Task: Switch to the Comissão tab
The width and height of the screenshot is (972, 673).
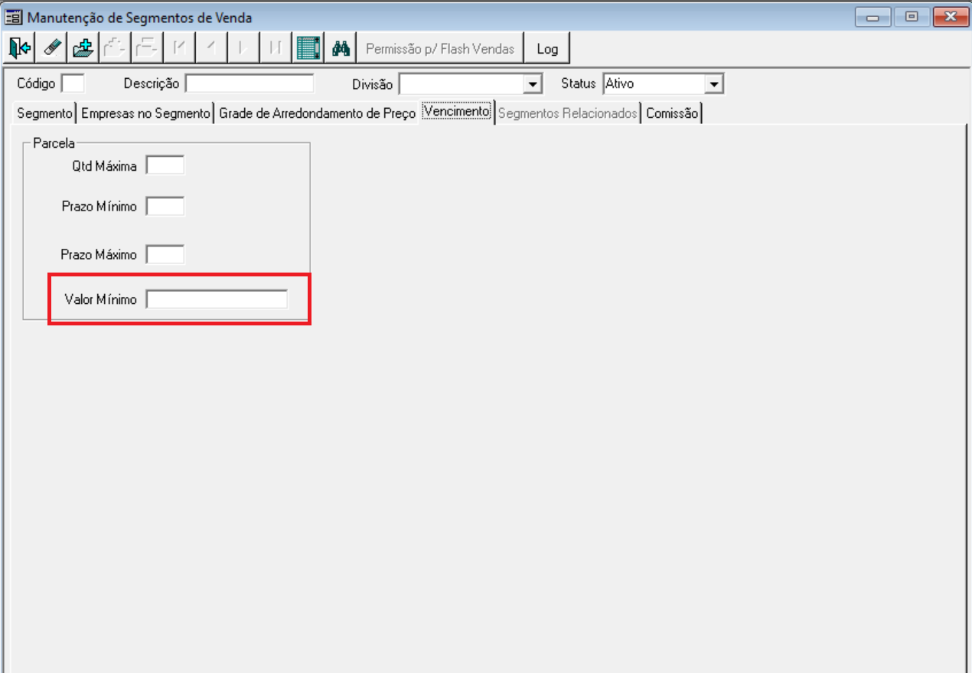Action: tap(672, 113)
